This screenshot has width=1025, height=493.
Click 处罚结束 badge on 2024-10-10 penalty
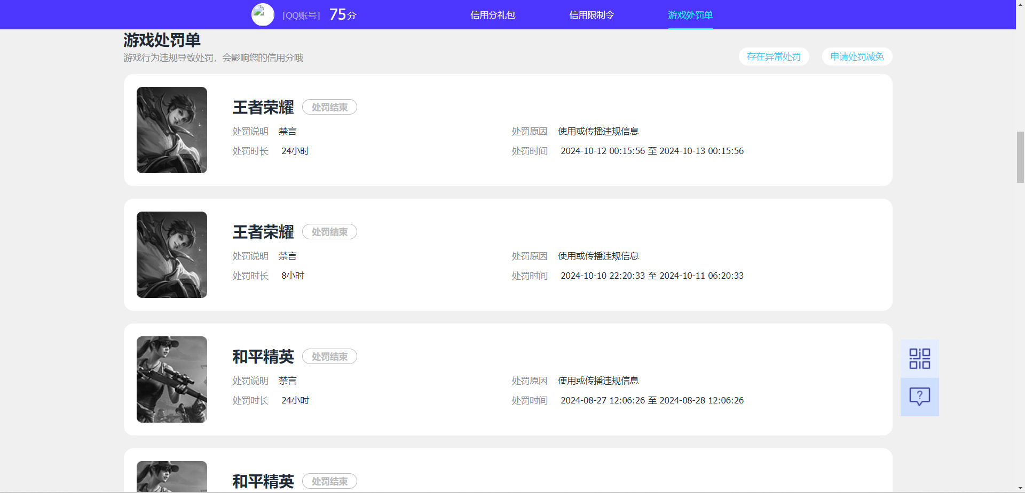click(x=329, y=232)
